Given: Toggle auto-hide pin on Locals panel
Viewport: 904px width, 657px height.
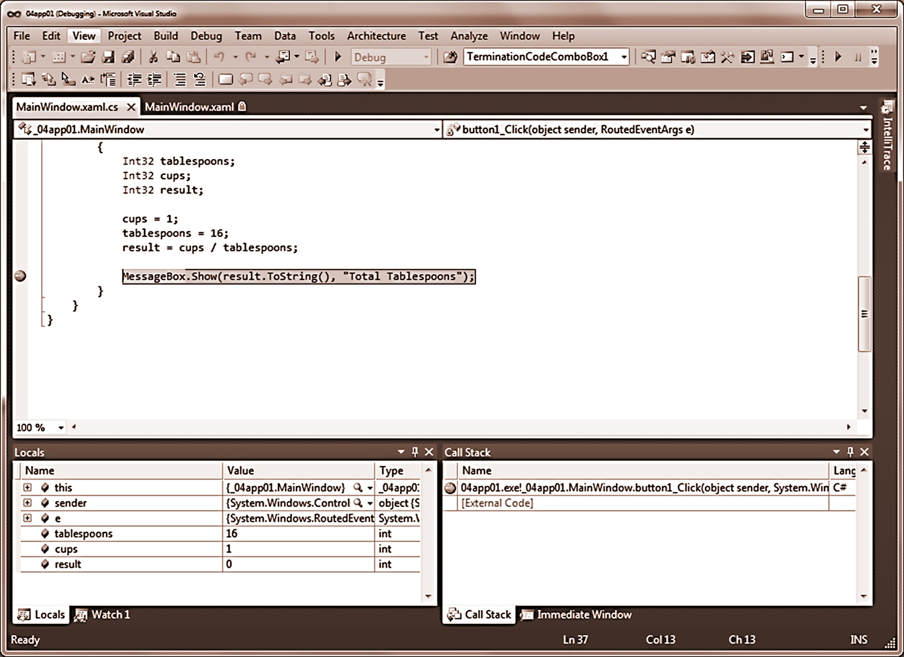Looking at the screenshot, I should pyautogui.click(x=415, y=452).
